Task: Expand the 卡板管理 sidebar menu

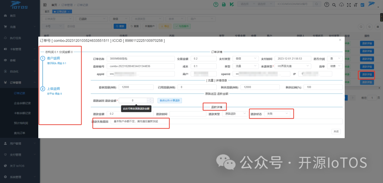Action: [20, 49]
